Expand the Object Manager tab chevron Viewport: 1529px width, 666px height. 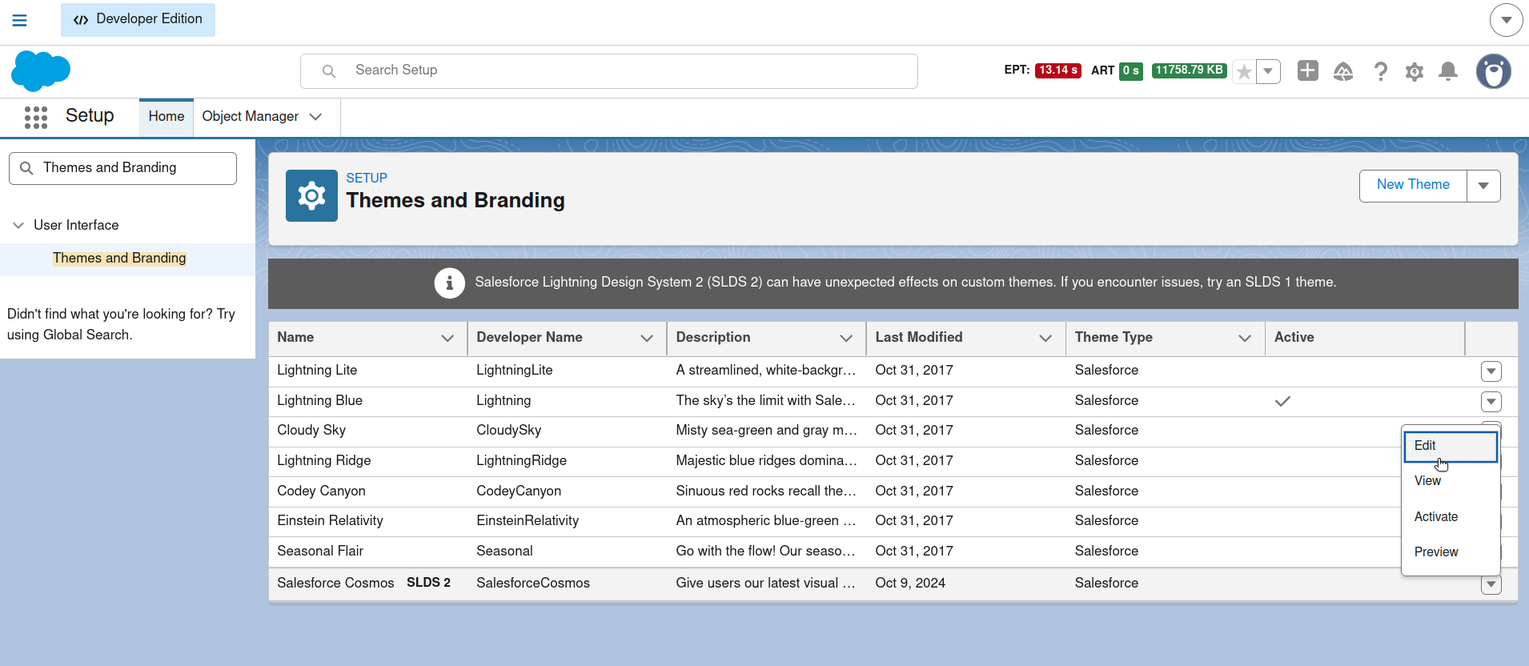(315, 117)
